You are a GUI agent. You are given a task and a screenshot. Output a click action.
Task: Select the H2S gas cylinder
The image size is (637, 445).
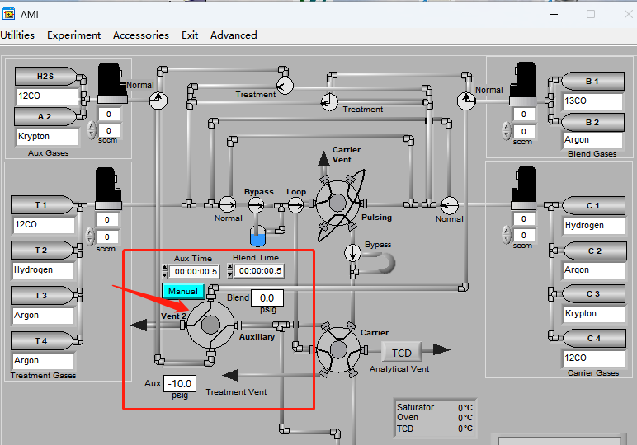tap(45, 77)
